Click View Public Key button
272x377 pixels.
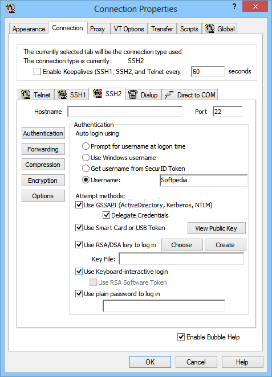tap(216, 228)
